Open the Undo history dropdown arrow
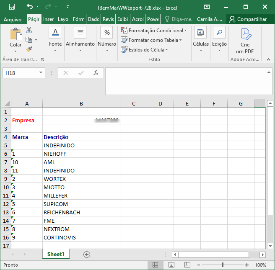The width and height of the screenshot is (275, 270). [x=38, y=7]
